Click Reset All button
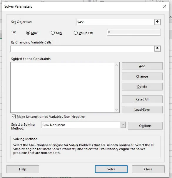 click(x=142, y=99)
